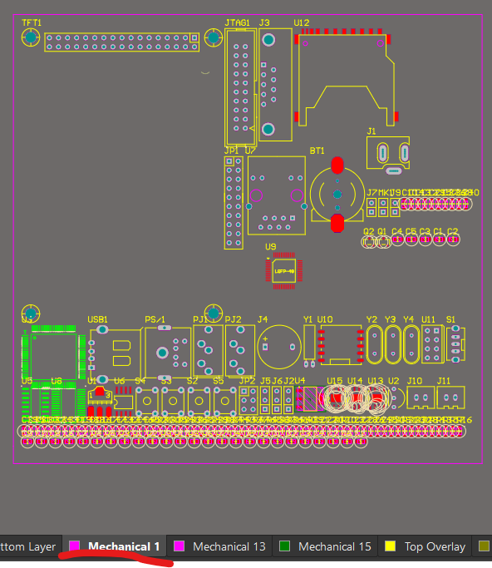Select the U6 DIP chip footprint
The image size is (492, 568).
point(124,402)
